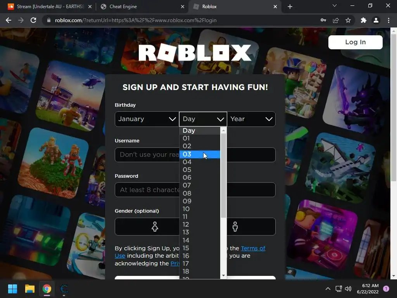
Task: Select day 11 from the list
Action: pyautogui.click(x=200, y=217)
